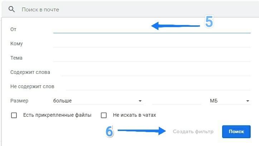The width and height of the screenshot is (259, 146).
Task: Click the 'Содержит слова' input field
Action: click(x=156, y=72)
